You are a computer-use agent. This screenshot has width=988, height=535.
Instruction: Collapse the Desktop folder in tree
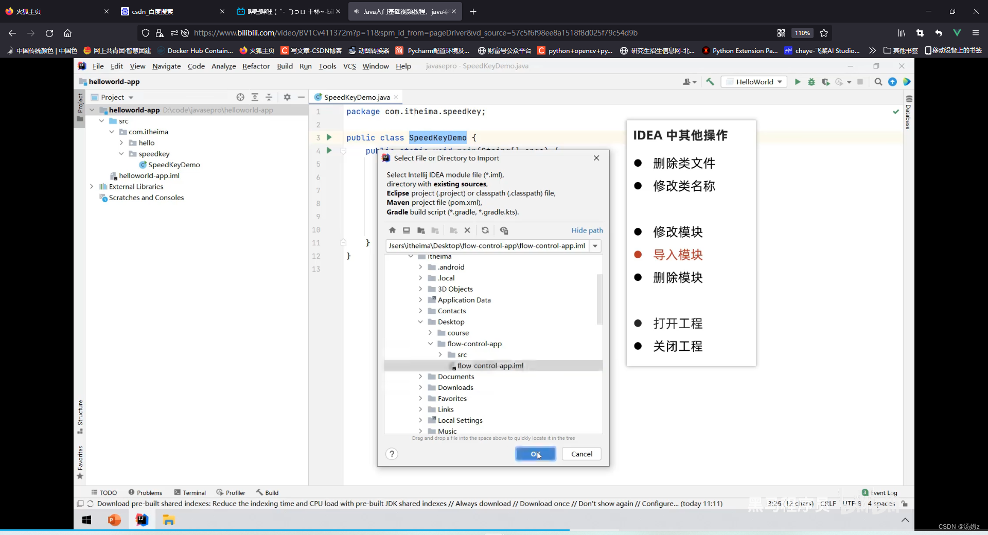point(420,322)
